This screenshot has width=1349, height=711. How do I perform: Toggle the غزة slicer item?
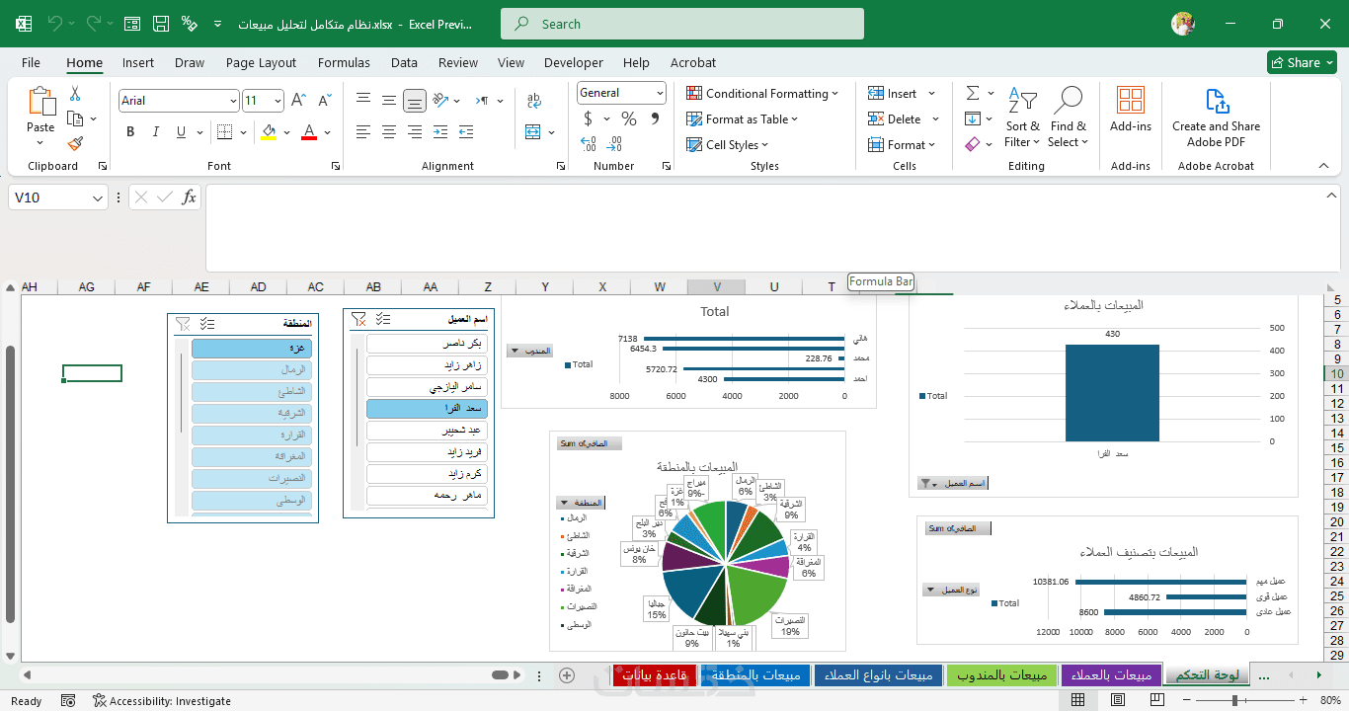[252, 349]
